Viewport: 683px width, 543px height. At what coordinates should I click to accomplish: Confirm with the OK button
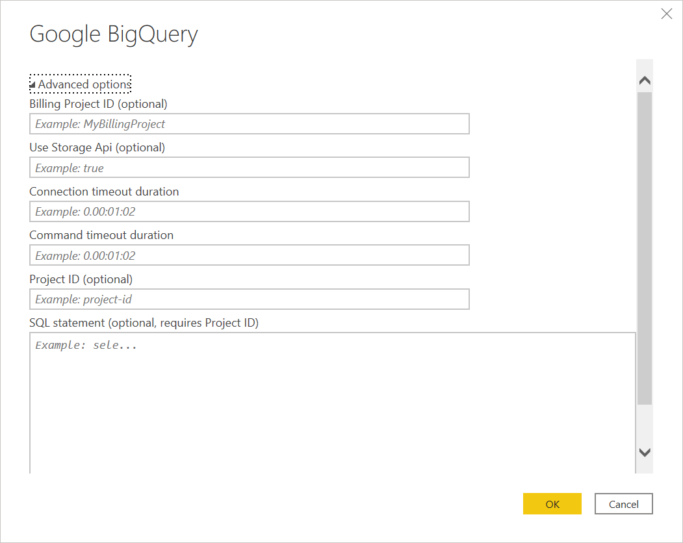coord(552,504)
